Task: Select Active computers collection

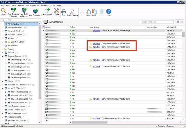Action: click(x=15, y=28)
